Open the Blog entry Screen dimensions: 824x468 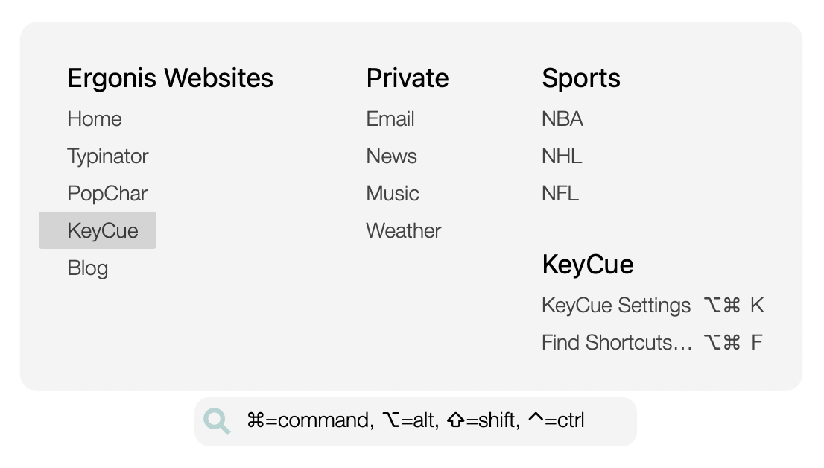pyautogui.click(x=87, y=268)
